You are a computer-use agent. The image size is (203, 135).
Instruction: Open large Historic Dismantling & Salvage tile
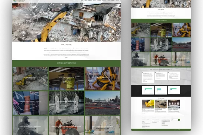pos(30,103)
